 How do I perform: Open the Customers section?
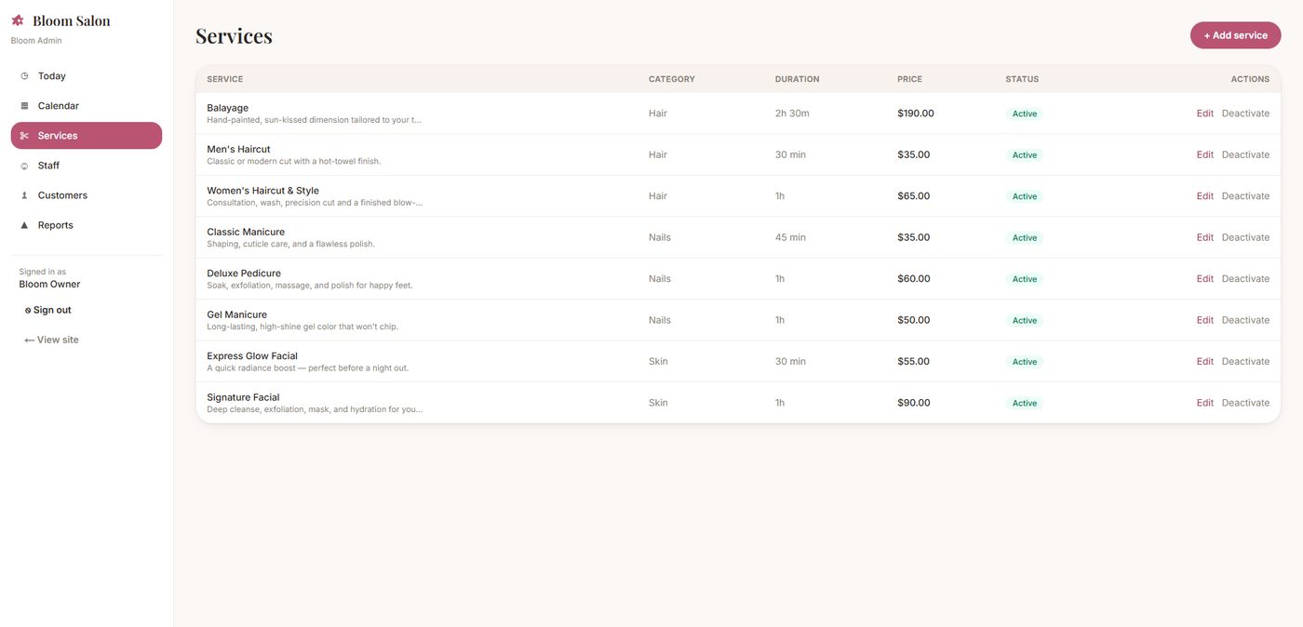tap(87, 195)
